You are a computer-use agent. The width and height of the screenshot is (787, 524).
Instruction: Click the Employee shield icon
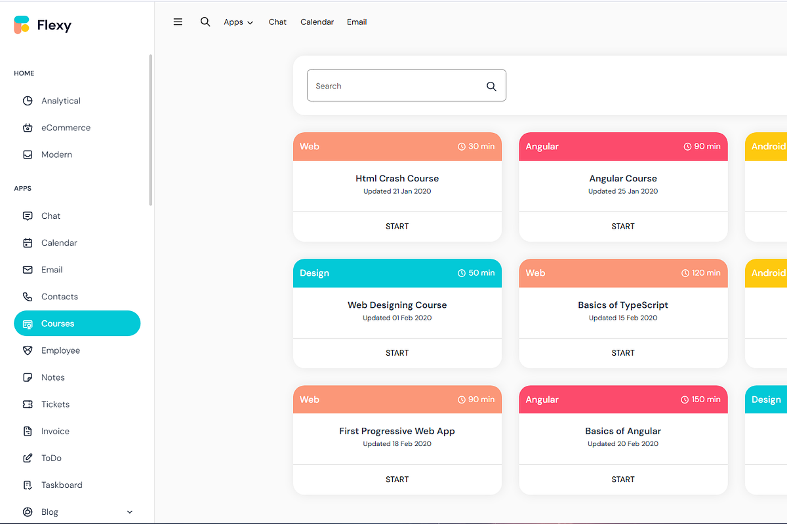(x=28, y=350)
